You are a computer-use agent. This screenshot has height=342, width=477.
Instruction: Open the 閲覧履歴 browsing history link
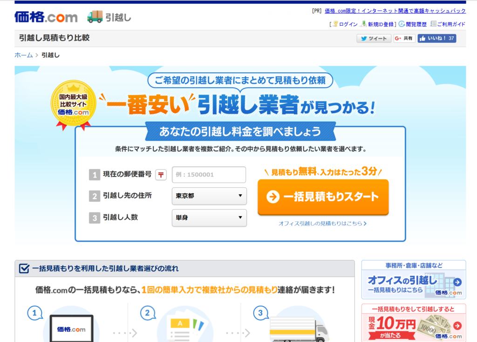pyautogui.click(x=416, y=24)
